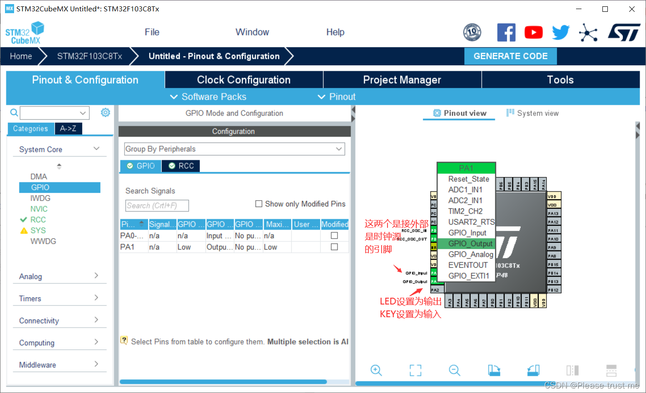This screenshot has height=393, width=646.
Task: Open the Software Packs dropdown
Action: pyautogui.click(x=208, y=97)
